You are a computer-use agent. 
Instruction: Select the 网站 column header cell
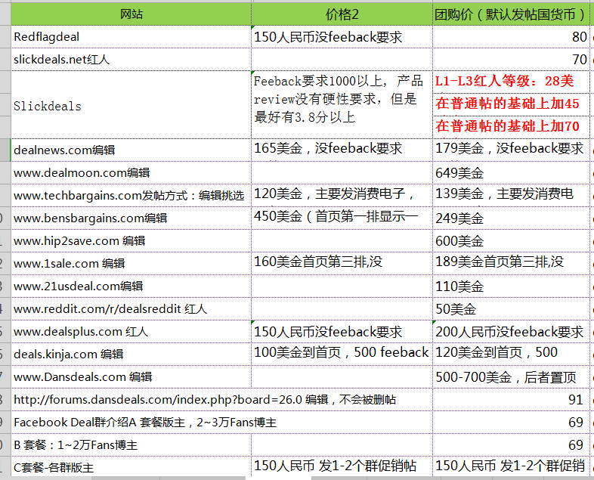(131, 14)
